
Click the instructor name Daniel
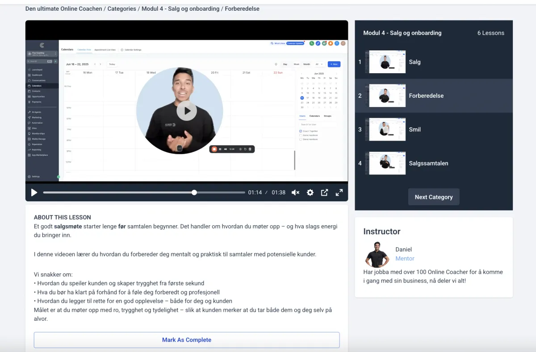pos(403,249)
